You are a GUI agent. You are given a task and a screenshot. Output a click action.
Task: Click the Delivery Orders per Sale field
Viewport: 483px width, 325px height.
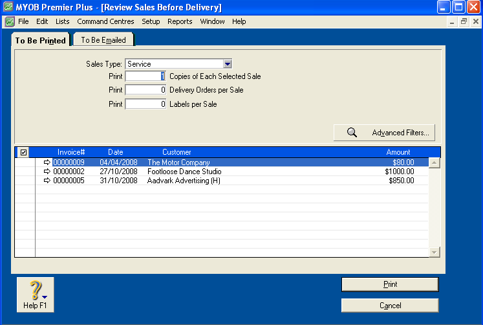coord(145,90)
